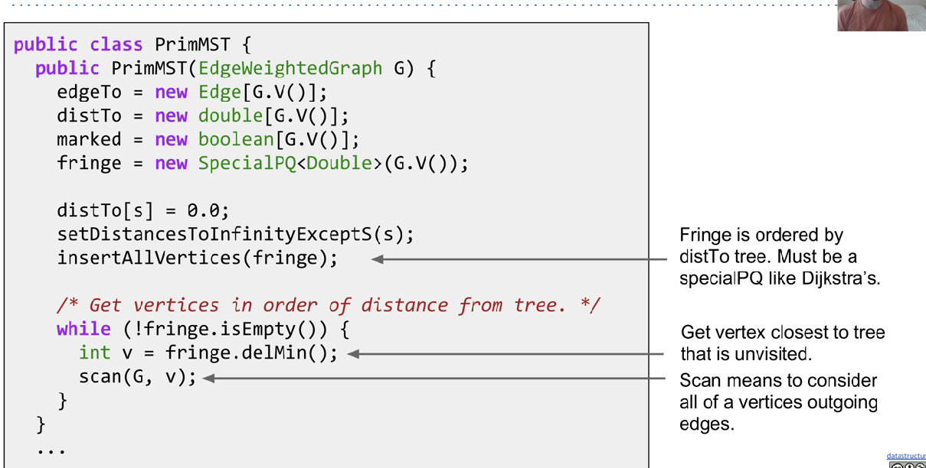926x468 pixels.
Task: Click the 'marked = new boolean' line
Action: tap(208, 140)
